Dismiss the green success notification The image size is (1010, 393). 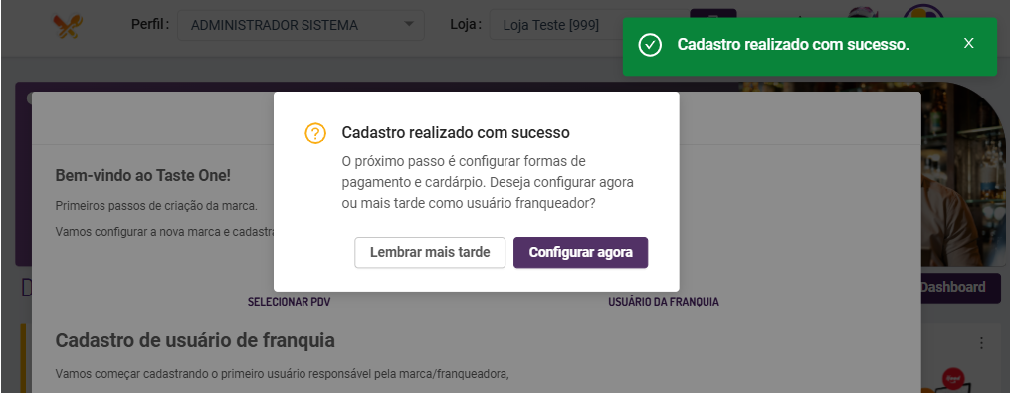968,43
